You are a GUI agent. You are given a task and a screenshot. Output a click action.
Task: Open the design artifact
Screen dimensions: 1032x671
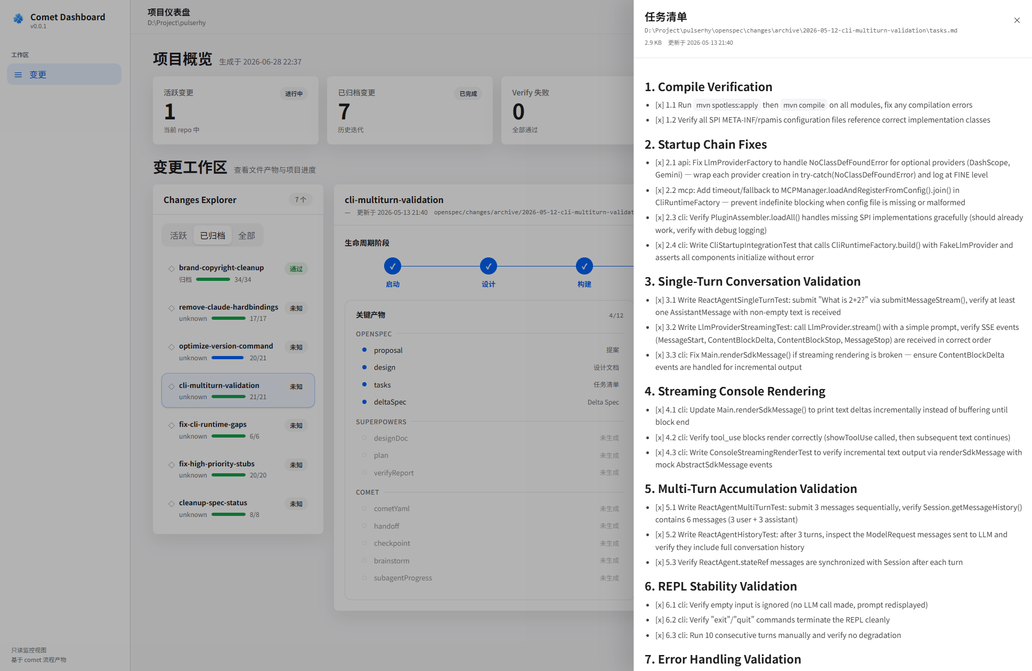pos(489,367)
